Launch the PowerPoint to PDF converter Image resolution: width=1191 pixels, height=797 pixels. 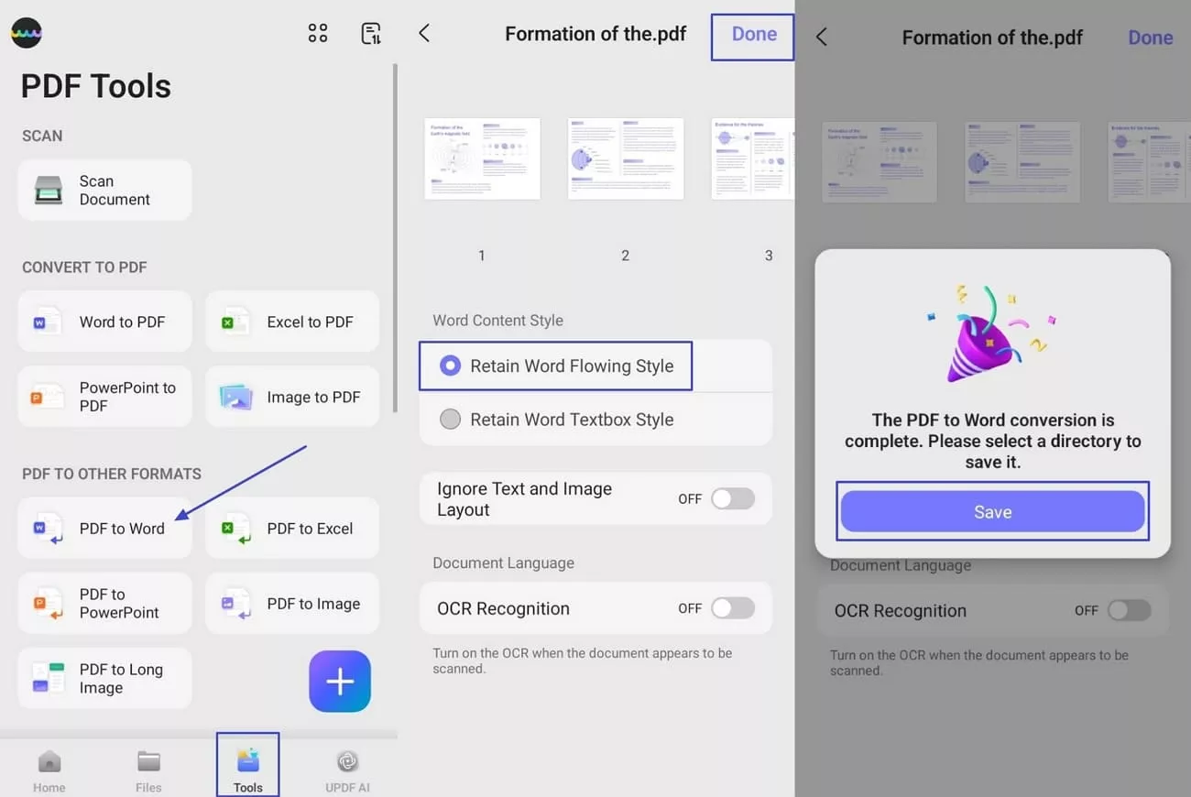click(x=104, y=396)
